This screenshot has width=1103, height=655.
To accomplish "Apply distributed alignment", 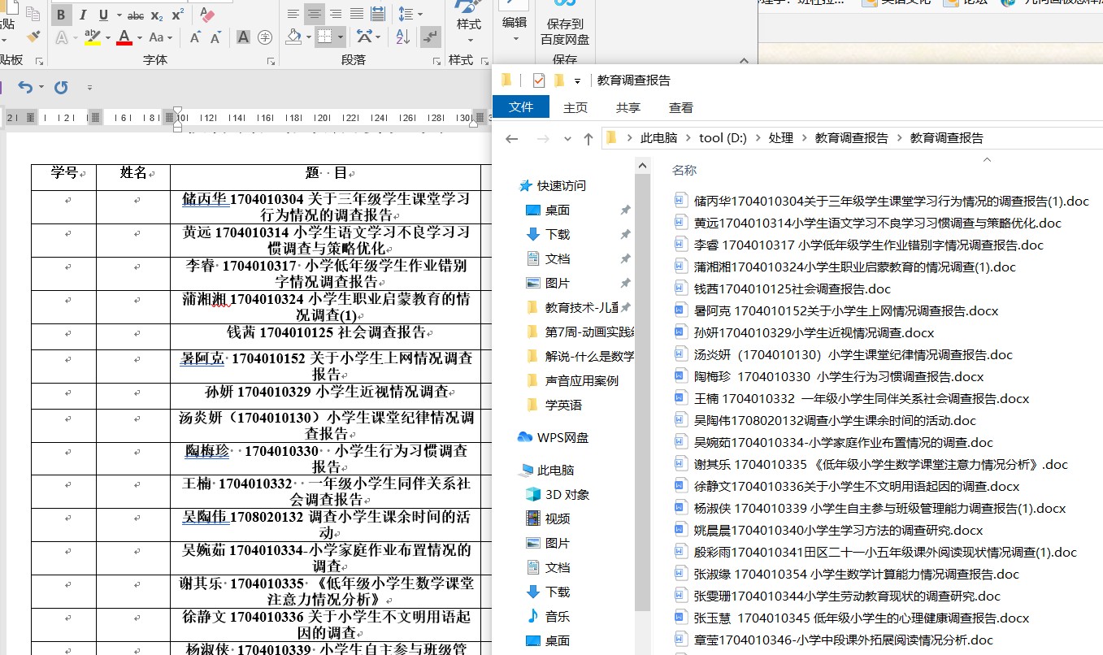I will tap(378, 14).
